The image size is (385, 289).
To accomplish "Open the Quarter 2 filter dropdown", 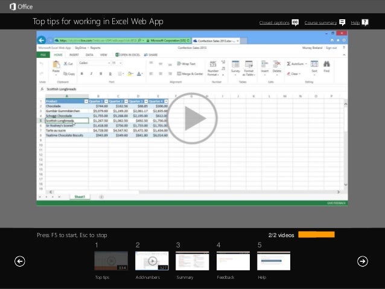I will [x=126, y=101].
